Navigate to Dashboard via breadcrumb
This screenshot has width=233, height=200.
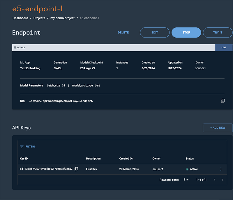20,18
